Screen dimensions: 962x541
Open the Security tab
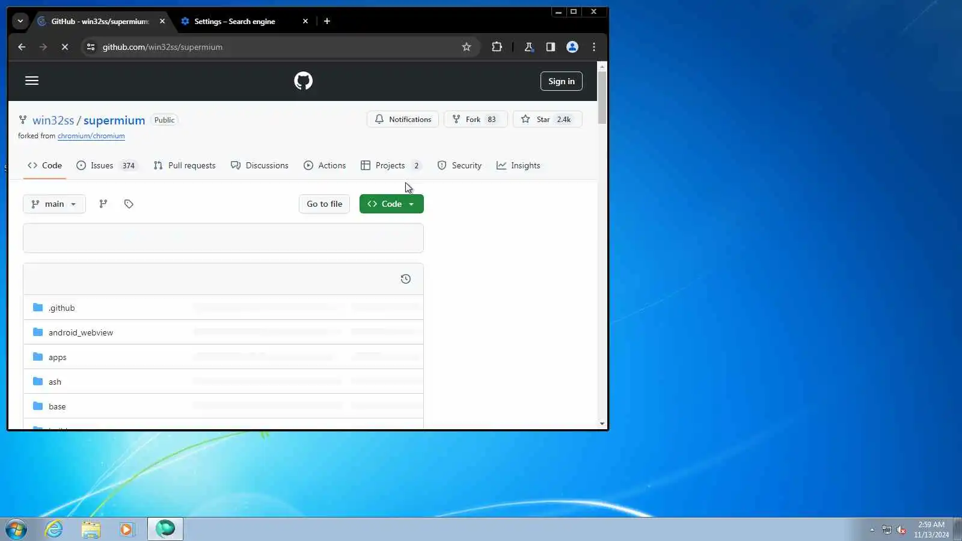pyautogui.click(x=459, y=165)
